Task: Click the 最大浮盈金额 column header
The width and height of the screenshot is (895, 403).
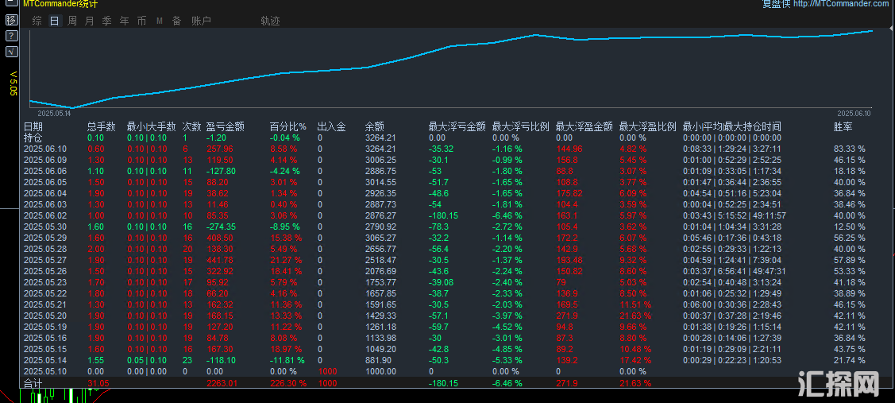Action: pos(584,126)
